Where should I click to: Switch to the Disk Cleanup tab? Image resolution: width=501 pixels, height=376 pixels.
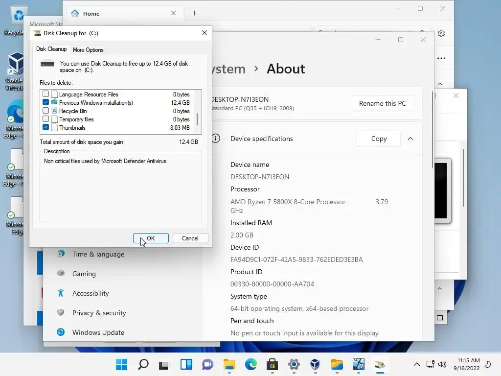pos(51,49)
